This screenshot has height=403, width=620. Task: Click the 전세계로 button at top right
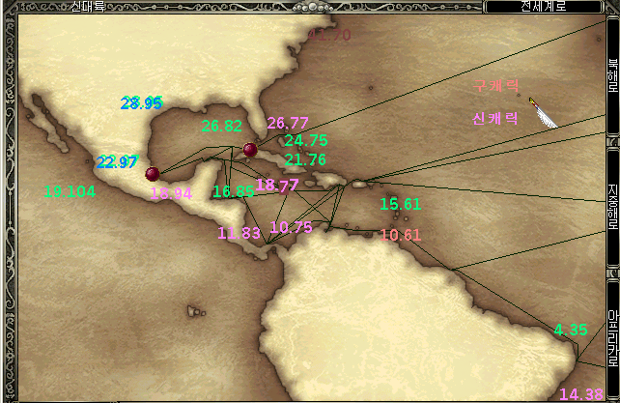point(544,7)
